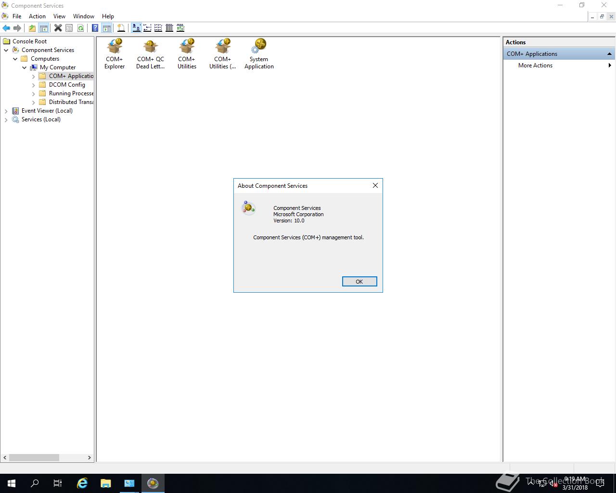Screen dimensions: 616x493
Task: Open the Windows Start menu
Action: (x=12, y=483)
